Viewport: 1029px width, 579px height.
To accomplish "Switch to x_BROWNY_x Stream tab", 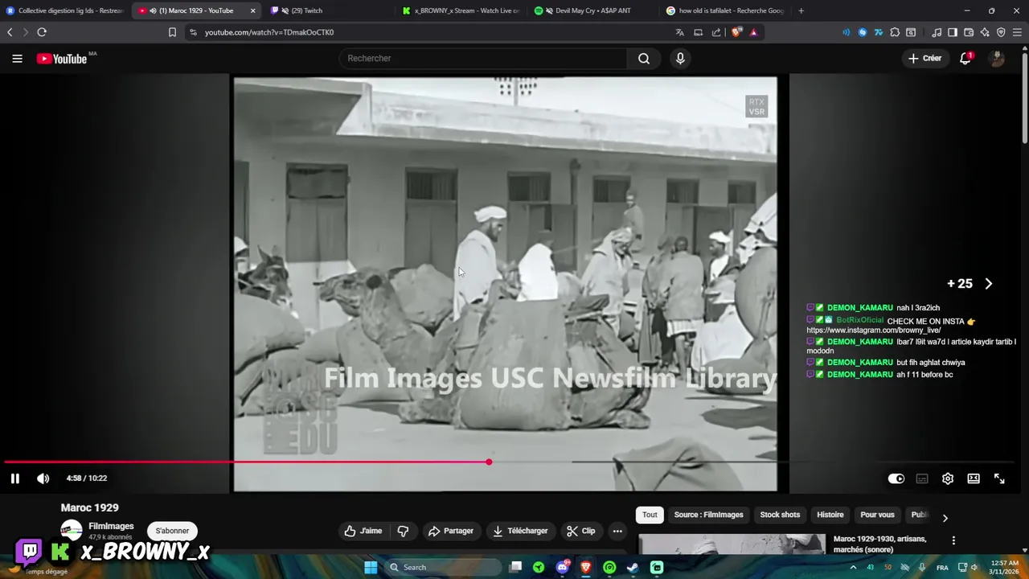I will click(461, 10).
